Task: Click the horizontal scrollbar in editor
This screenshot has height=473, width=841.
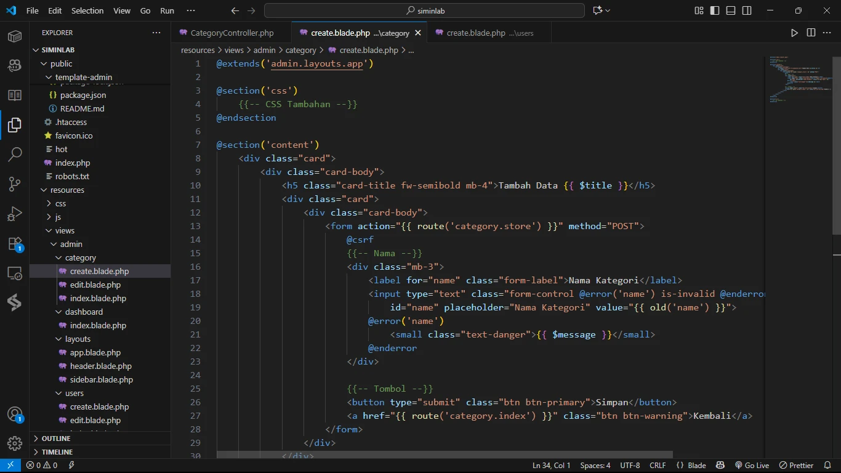Action: (445, 455)
